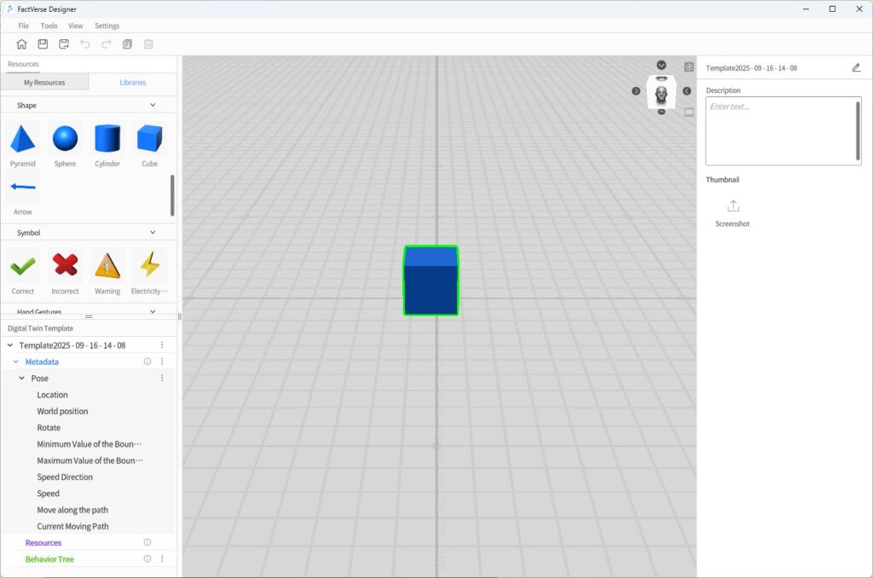Switch to the My Resources tab
Screen dimensions: 873x578
44,83
